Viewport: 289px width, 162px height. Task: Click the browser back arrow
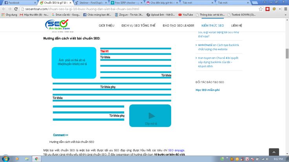coord(4,9)
